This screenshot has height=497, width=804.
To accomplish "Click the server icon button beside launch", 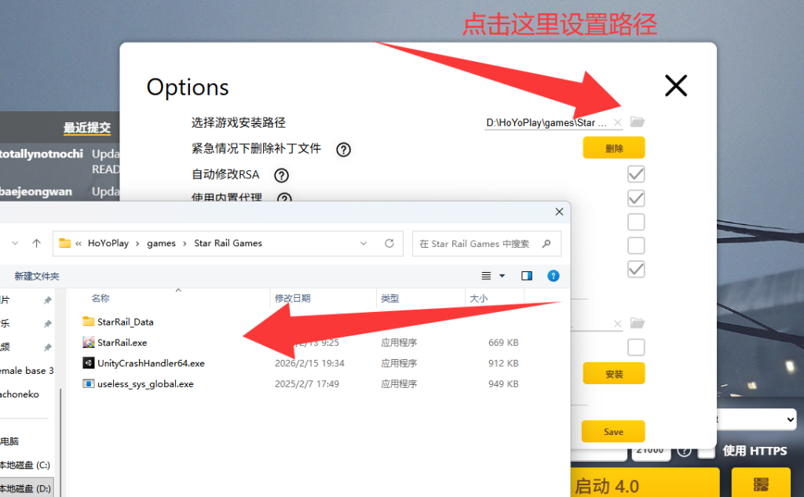I will [x=760, y=483].
